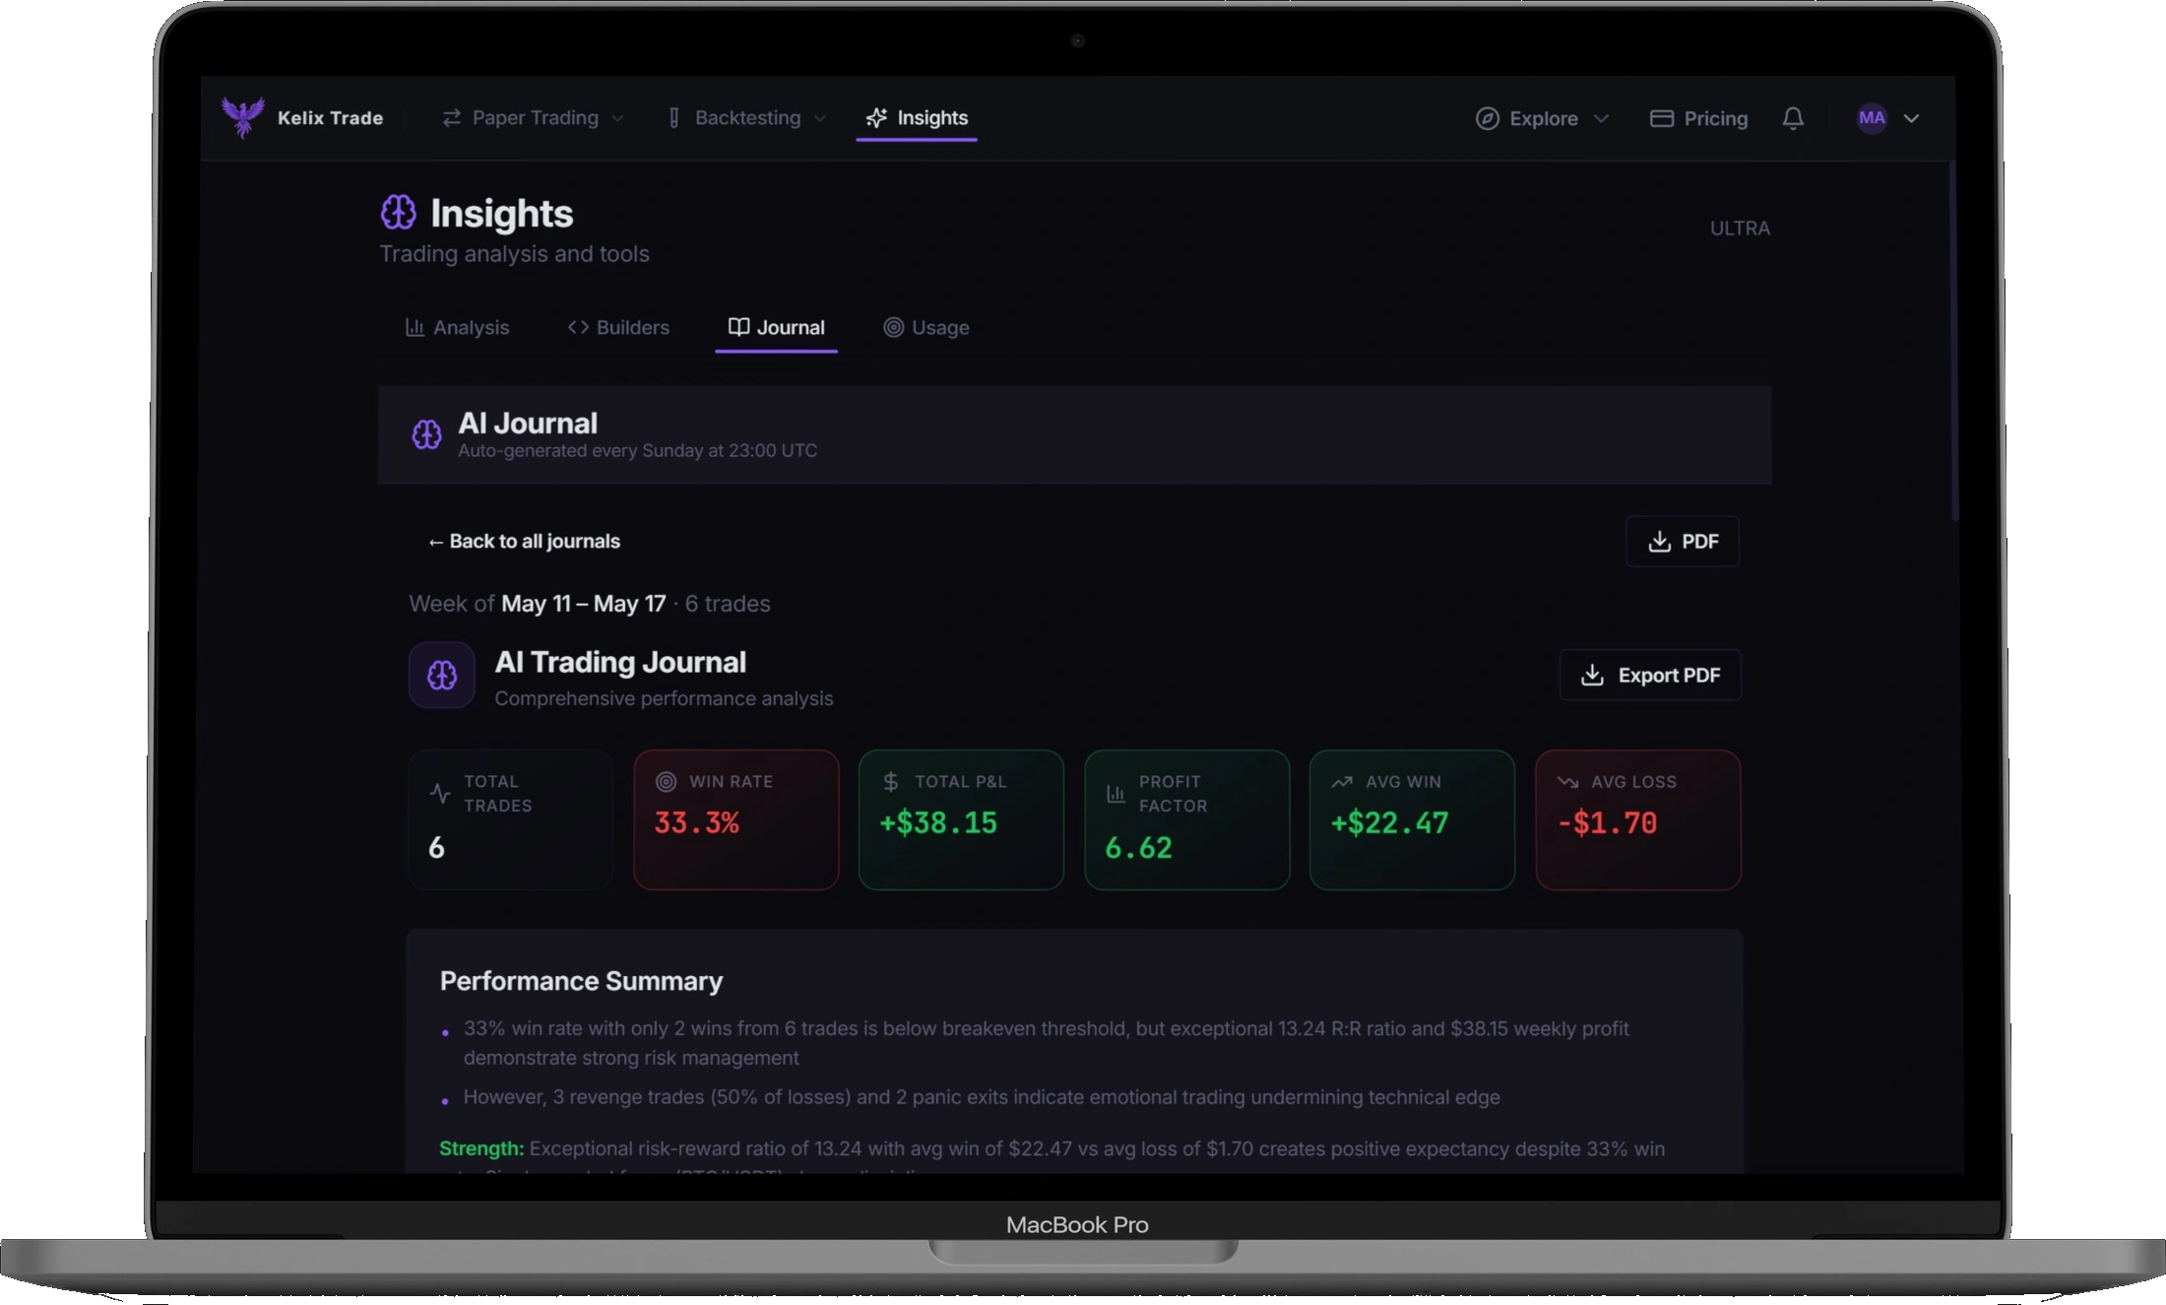Switch to the Builders tab
Viewport: 2166px width, 1305px height.
[618, 327]
